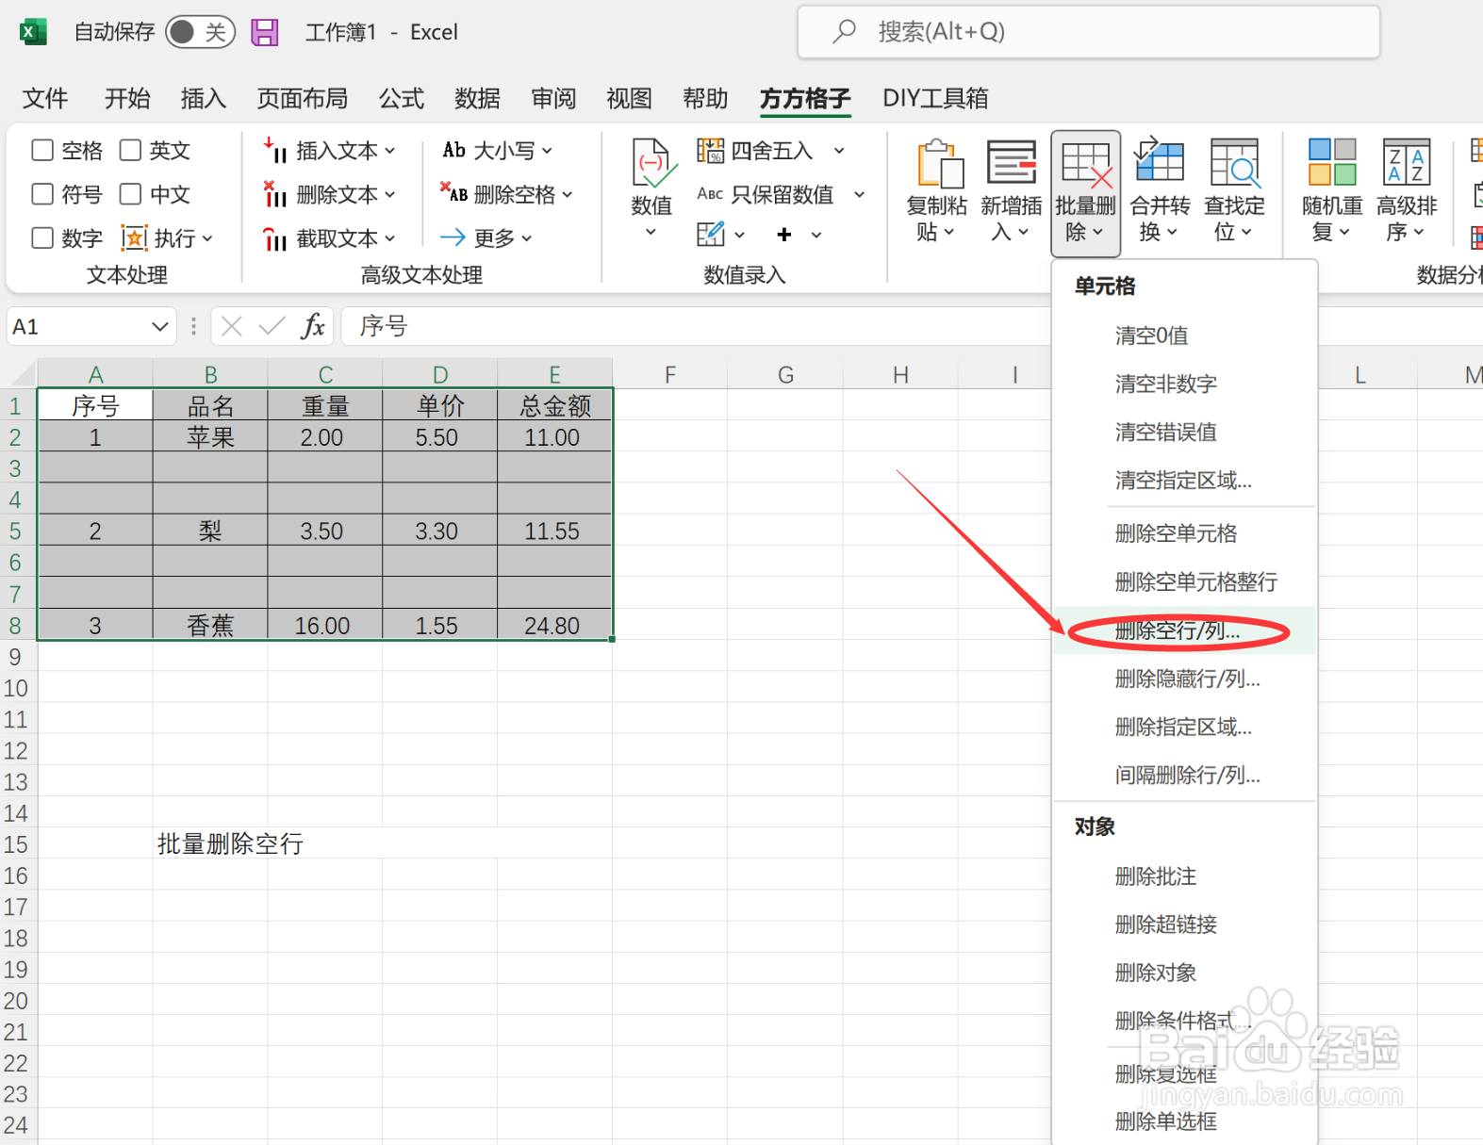Viewport: 1483px width, 1145px height.
Task: Select 清空错误值 menu item
Action: click(1185, 432)
